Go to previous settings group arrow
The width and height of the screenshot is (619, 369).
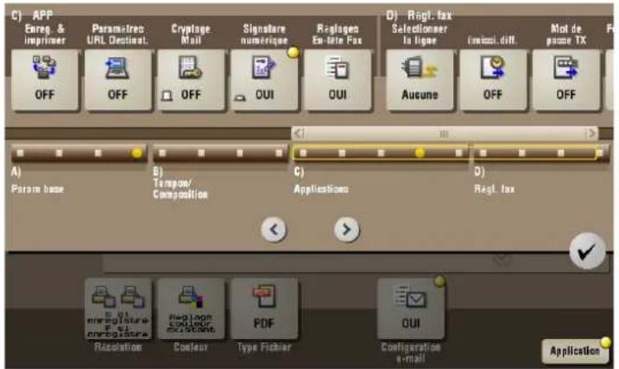pos(274,229)
